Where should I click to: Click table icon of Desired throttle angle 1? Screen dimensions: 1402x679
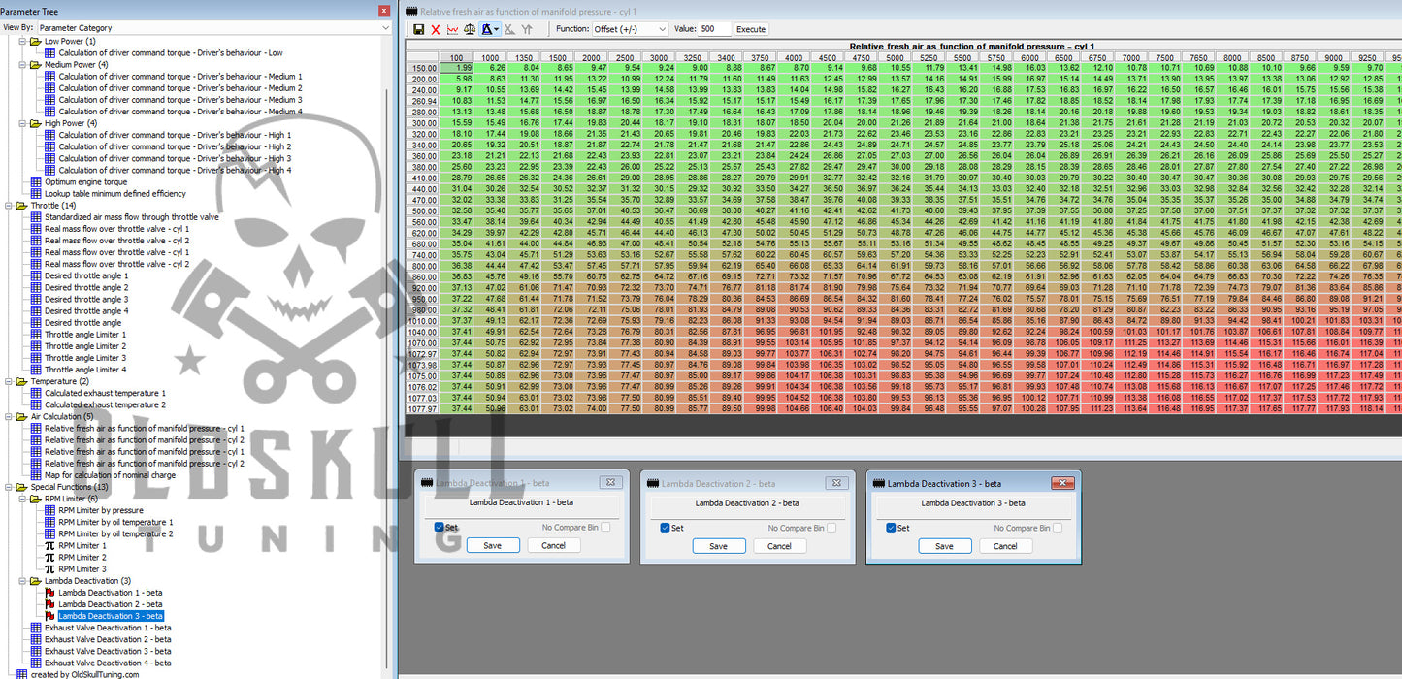(37, 275)
